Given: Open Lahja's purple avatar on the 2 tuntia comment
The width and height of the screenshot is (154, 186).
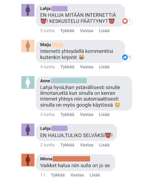Looking at the screenshot, I should (28, 130).
